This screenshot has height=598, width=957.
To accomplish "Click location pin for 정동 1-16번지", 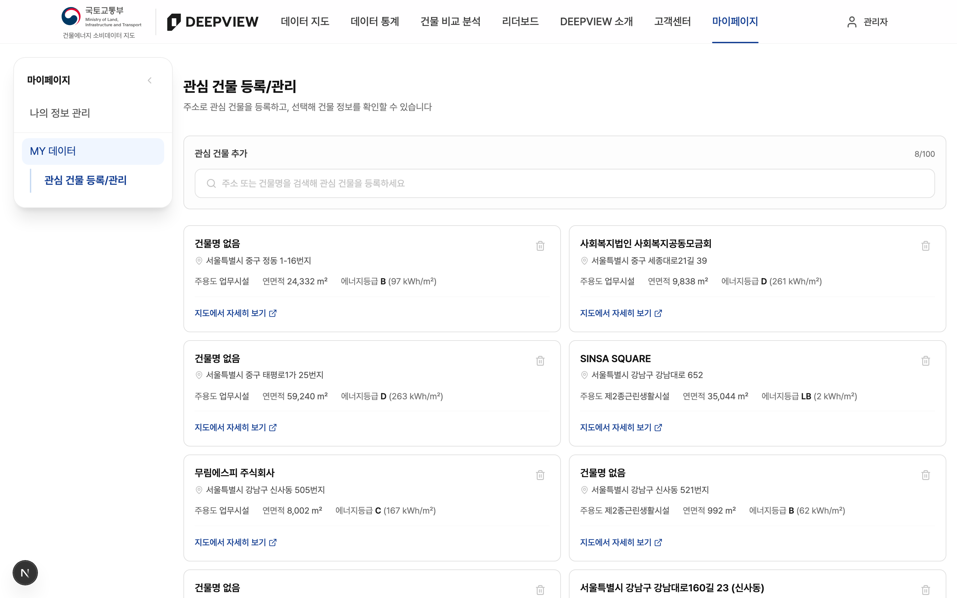I will [199, 261].
